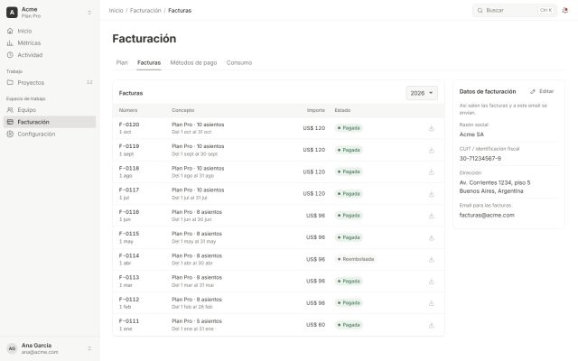Viewport: 578px width, 361px height.
Task: Download invoice F-0113
Action: [432, 282]
